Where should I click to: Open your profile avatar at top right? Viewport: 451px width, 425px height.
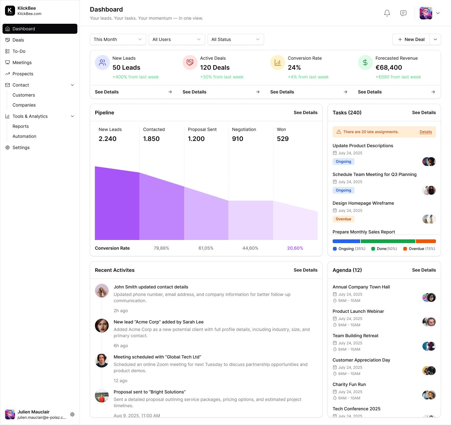click(x=426, y=13)
